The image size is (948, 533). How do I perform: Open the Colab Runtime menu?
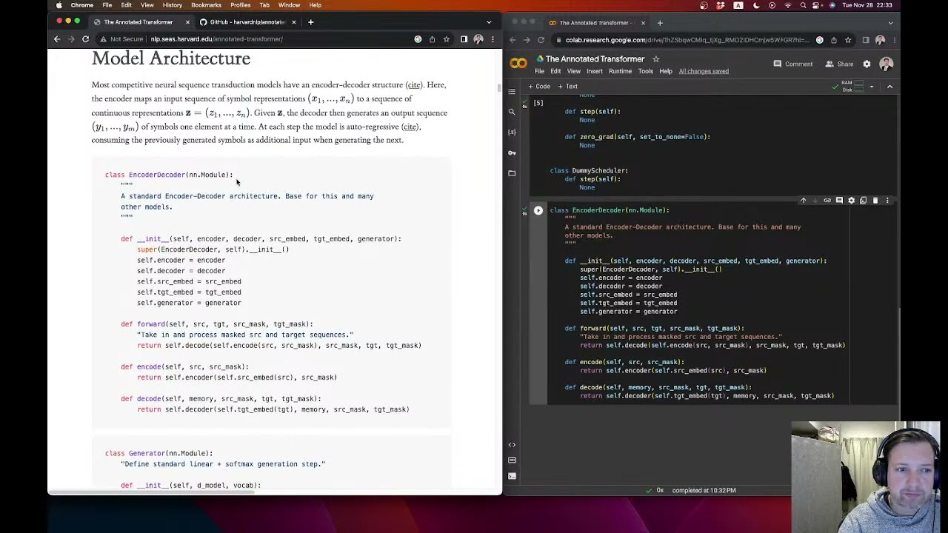pos(620,71)
